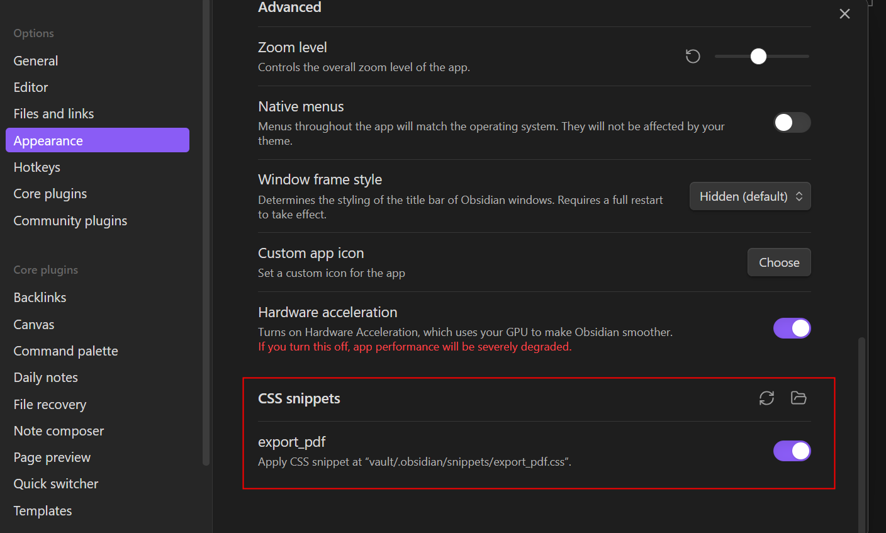Open the CSS snippets folder
This screenshot has height=533, width=886.
click(x=799, y=398)
